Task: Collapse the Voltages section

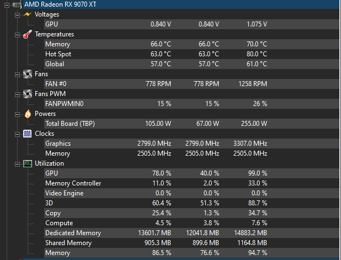Action: click(x=17, y=15)
